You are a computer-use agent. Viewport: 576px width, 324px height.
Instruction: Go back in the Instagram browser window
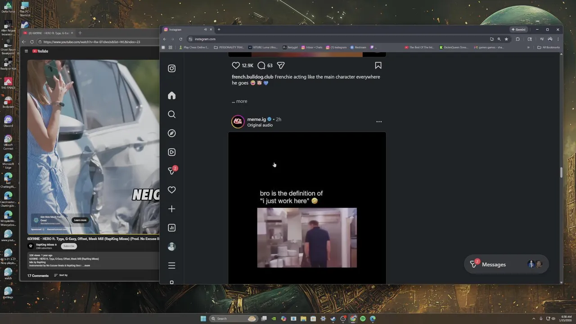(x=165, y=39)
